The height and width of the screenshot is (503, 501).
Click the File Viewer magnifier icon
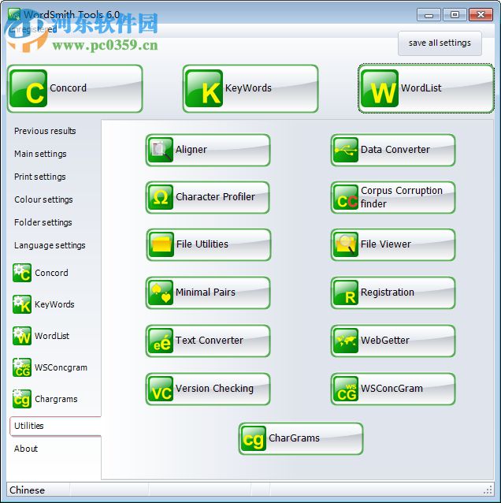coord(346,244)
